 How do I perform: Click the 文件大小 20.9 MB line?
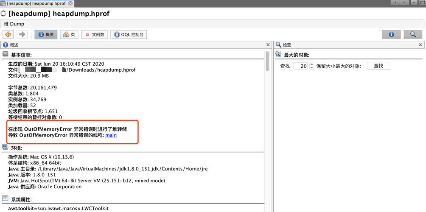pyautogui.click(x=28, y=76)
